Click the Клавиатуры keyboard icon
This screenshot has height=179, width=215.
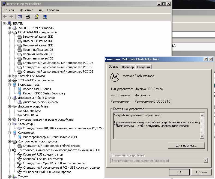[14, 124]
